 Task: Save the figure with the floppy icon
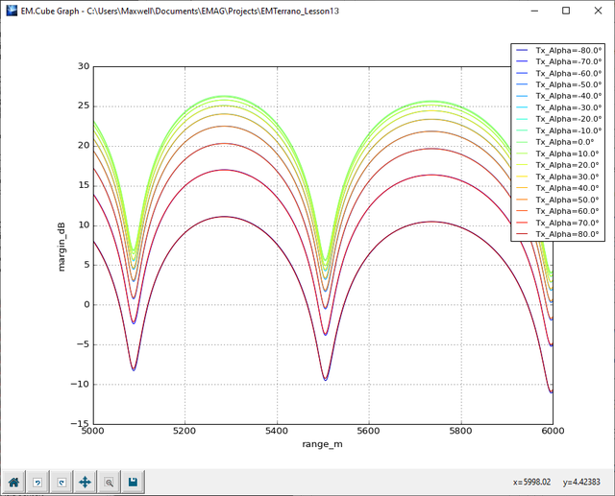point(133,482)
